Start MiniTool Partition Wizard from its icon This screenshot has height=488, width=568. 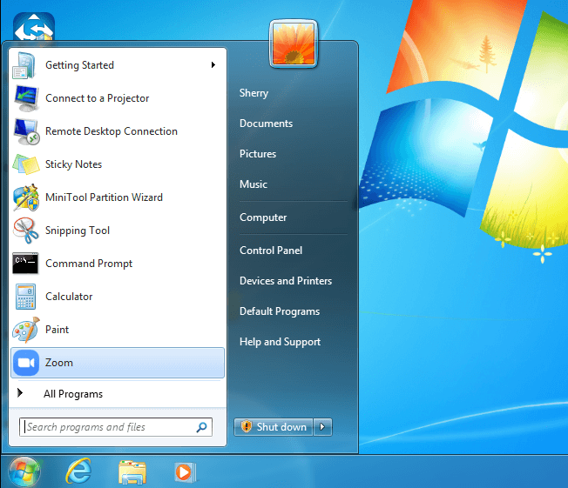tap(26, 197)
